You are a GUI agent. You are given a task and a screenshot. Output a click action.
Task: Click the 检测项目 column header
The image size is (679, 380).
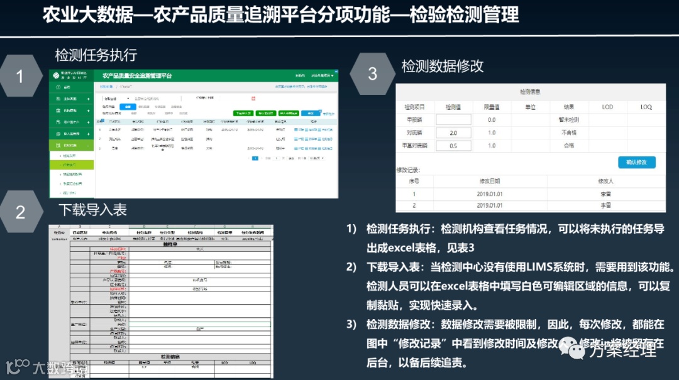[x=414, y=107]
